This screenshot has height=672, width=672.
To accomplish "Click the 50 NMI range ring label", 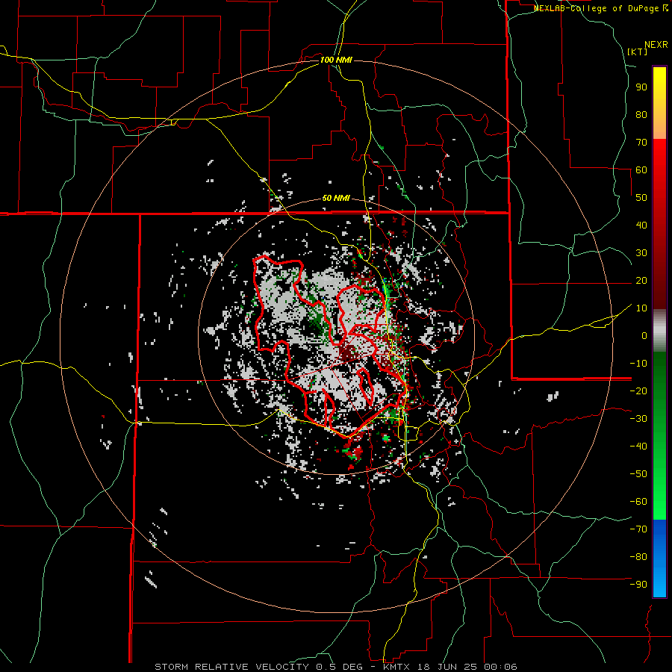I will pyautogui.click(x=336, y=198).
